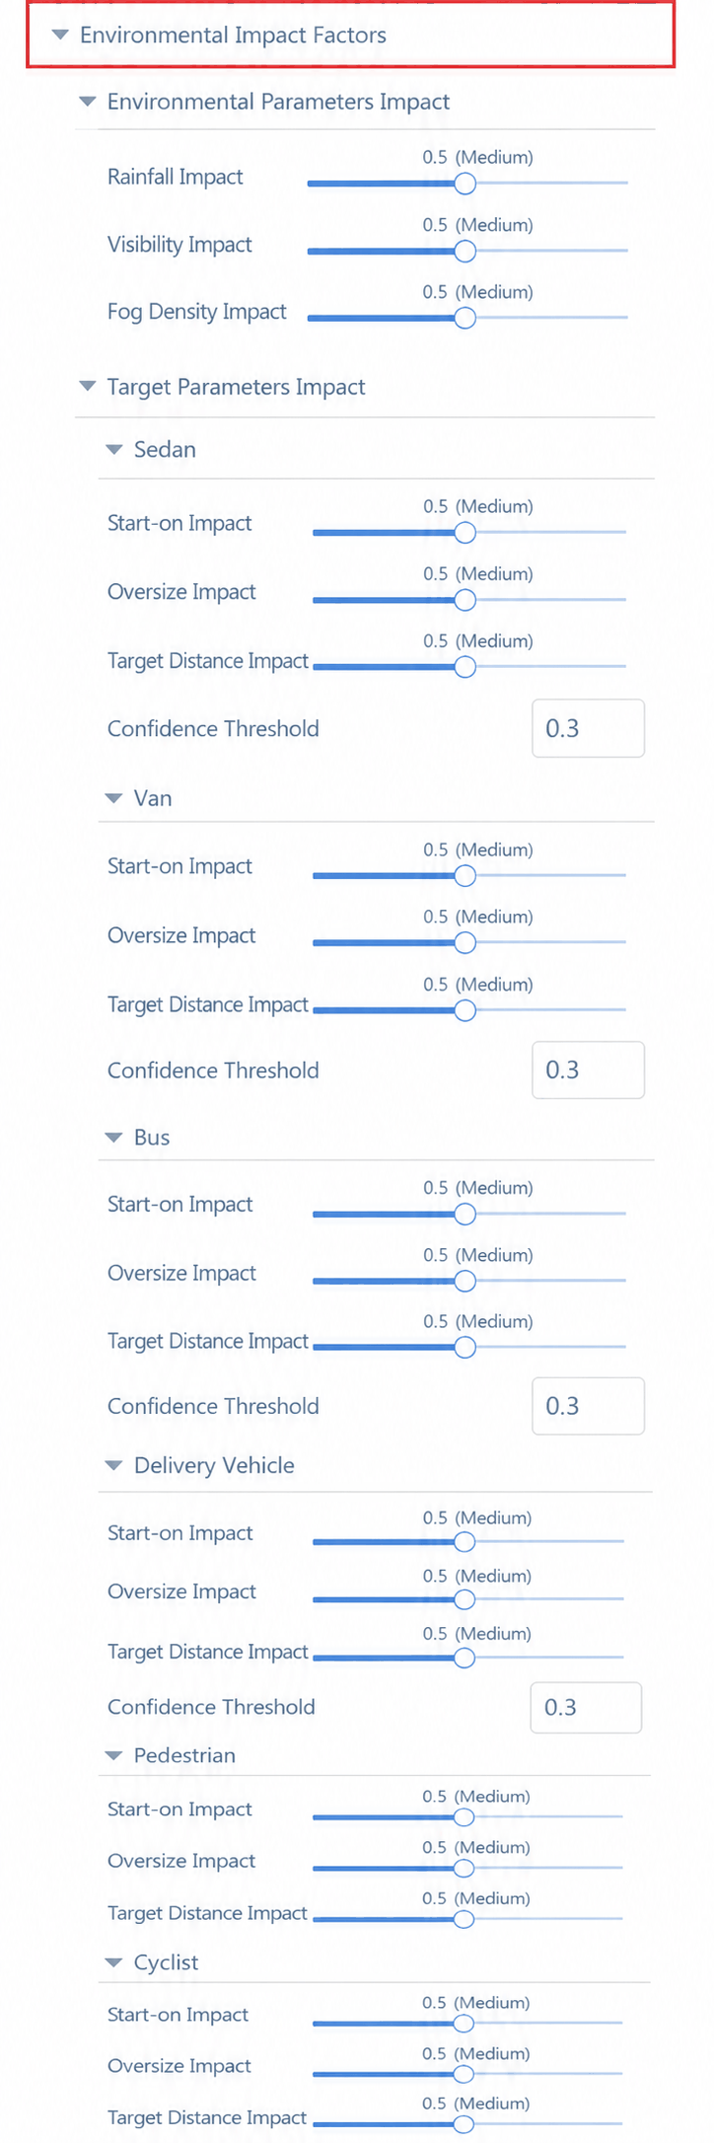Screen dimensions: 714x2143
Task: Collapse the Environmental Impact Factors section
Action: coord(60,36)
